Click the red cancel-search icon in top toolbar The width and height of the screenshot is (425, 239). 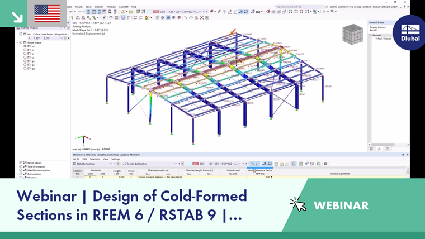(x=268, y=12)
